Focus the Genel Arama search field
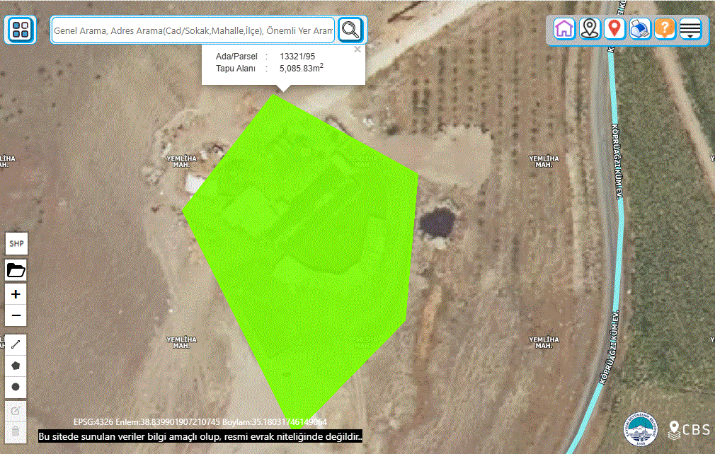This screenshot has width=715, height=454. 193,30
